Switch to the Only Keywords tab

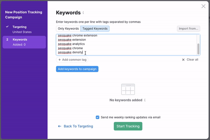click(x=68, y=29)
